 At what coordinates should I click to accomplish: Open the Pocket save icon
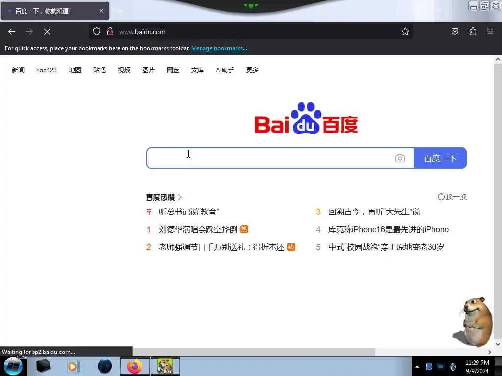click(454, 31)
